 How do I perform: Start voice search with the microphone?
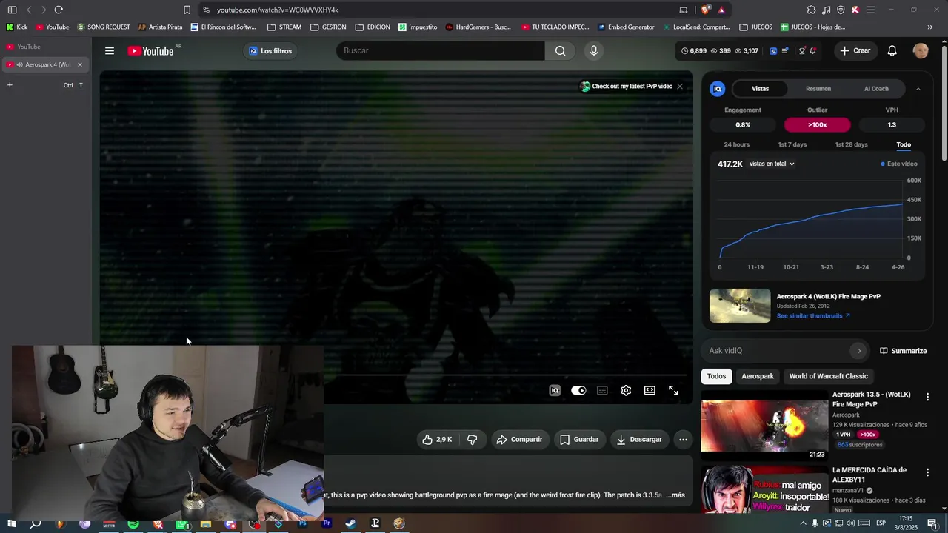click(x=593, y=51)
